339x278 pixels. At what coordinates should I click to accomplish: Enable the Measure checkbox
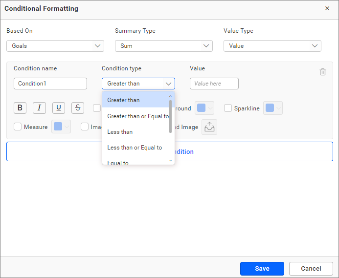click(x=18, y=127)
